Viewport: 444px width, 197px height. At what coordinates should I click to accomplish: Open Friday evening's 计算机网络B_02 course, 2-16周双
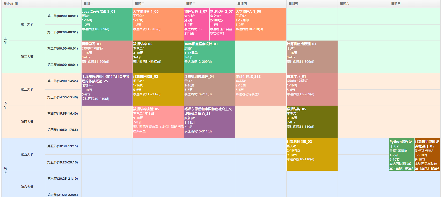[312, 154]
